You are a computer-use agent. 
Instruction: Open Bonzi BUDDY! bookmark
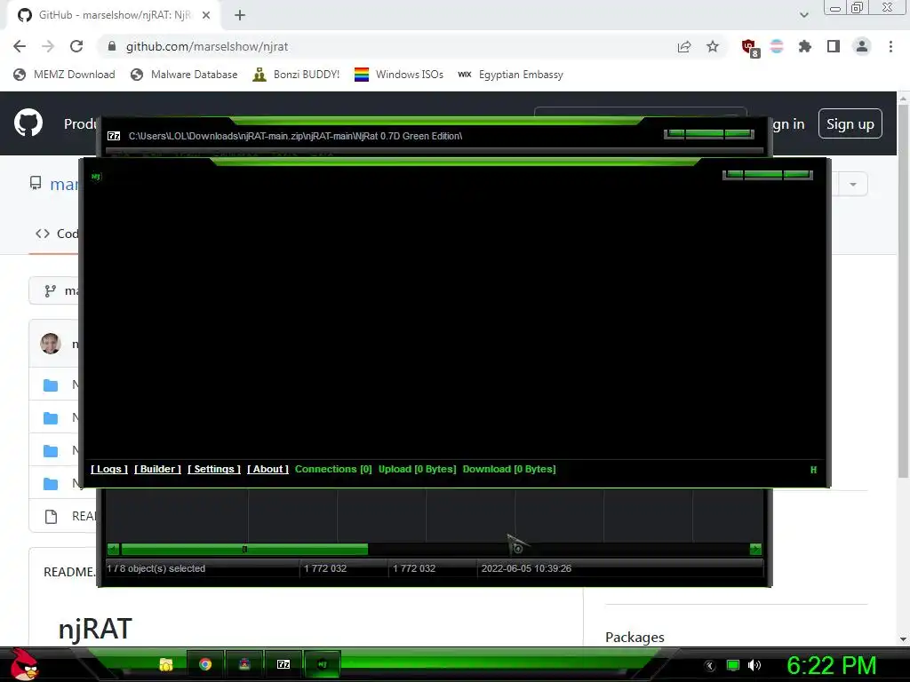[296, 75]
